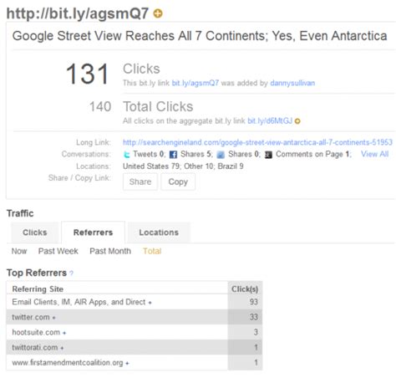Image resolution: width=396 pixels, height=378 pixels.
Task: Expand Email Clients, IM, AIR Apps row plus
Action: click(150, 303)
